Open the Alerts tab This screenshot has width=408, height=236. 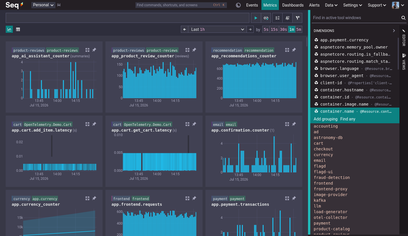314,5
